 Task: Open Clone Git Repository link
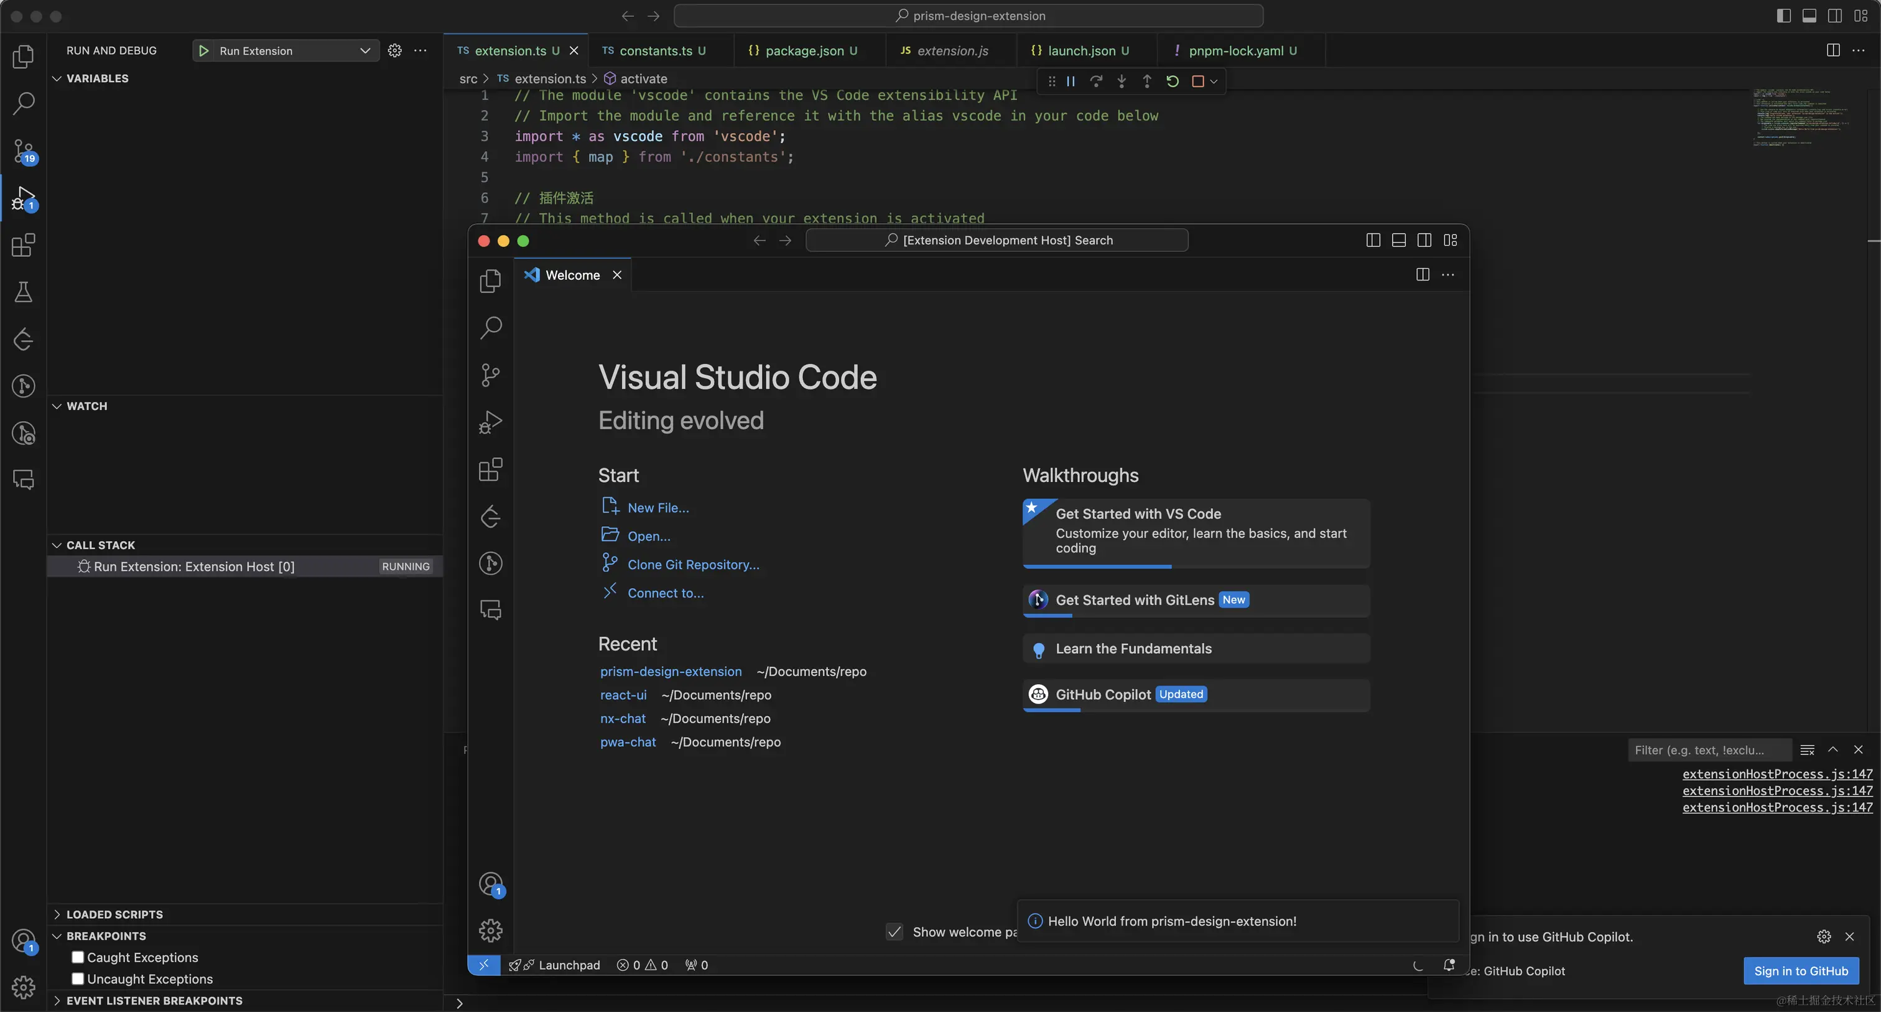(693, 564)
